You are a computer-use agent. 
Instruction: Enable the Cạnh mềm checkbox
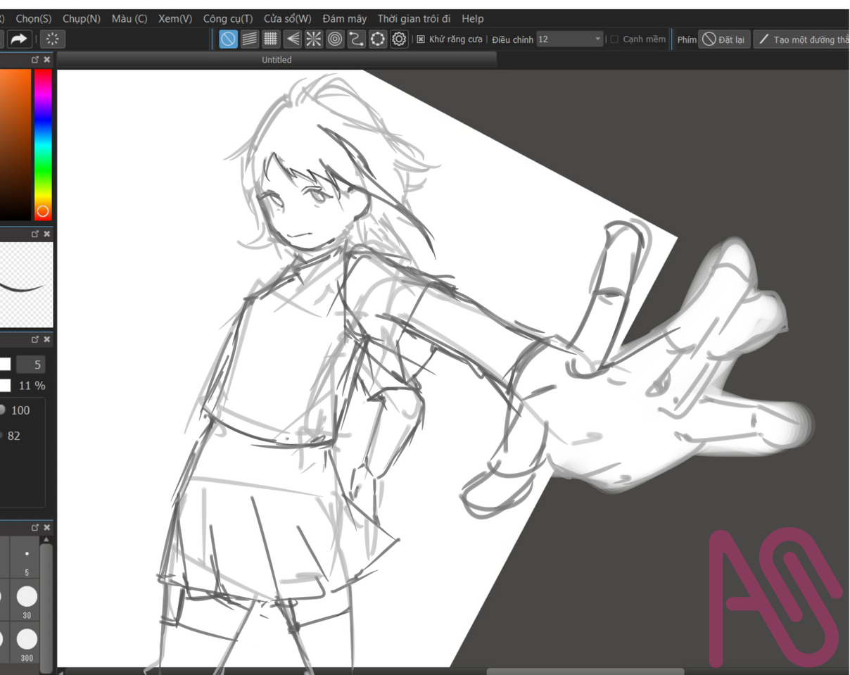pyautogui.click(x=614, y=39)
